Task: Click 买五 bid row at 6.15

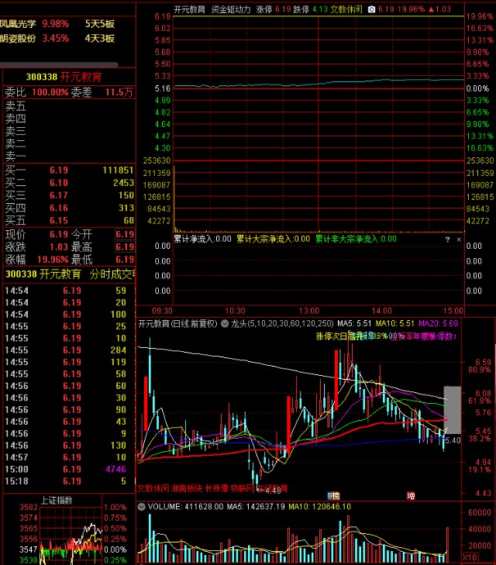Action: 69,220
